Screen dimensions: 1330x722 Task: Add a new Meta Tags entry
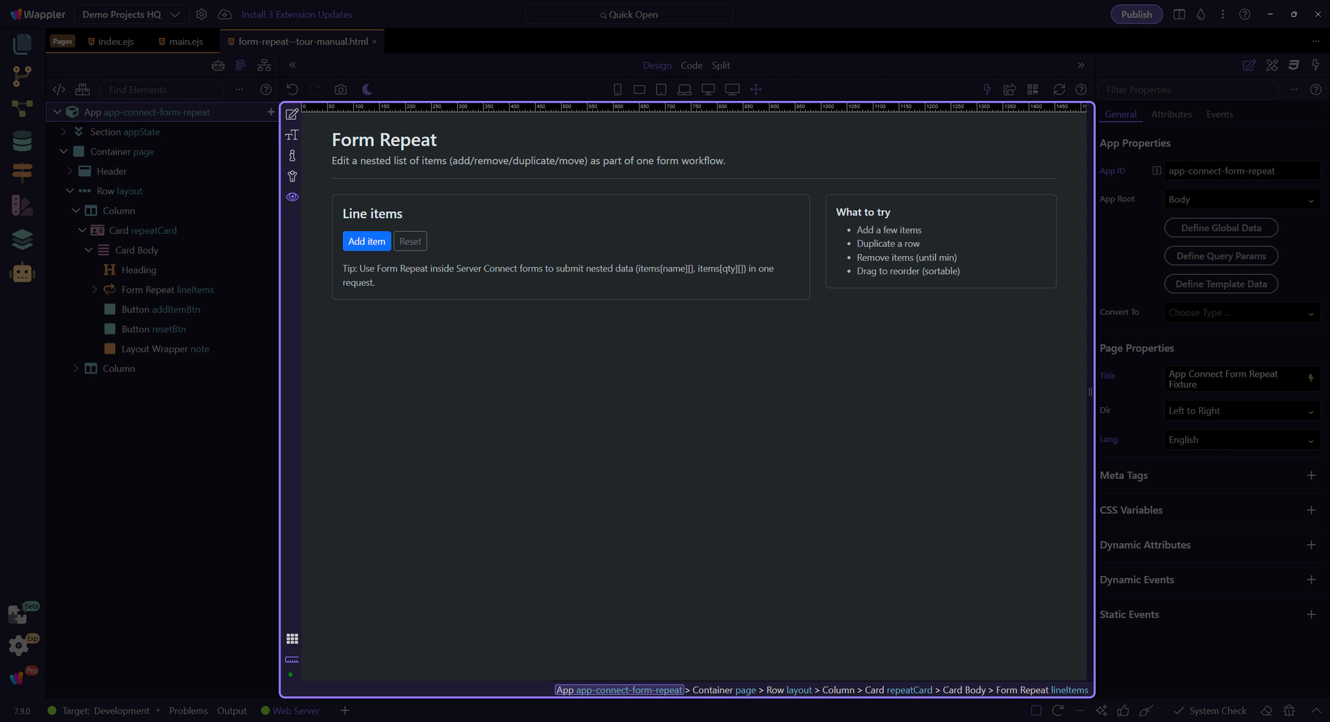click(1311, 476)
